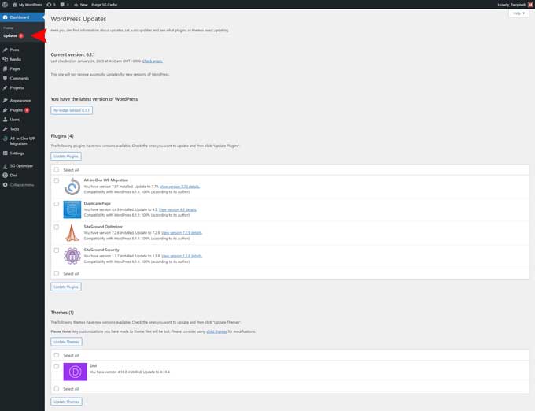Click the Appearance brush icon
Viewport: 535px width, 411px height.
[6, 100]
